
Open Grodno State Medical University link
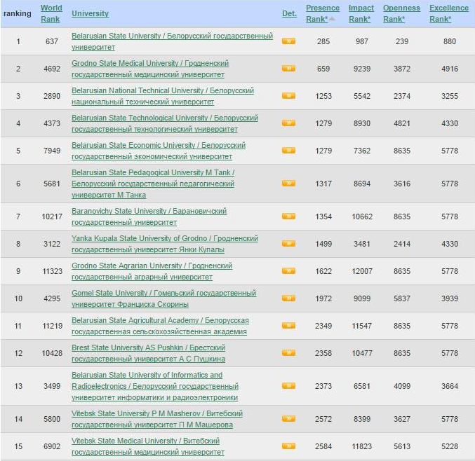(150, 69)
